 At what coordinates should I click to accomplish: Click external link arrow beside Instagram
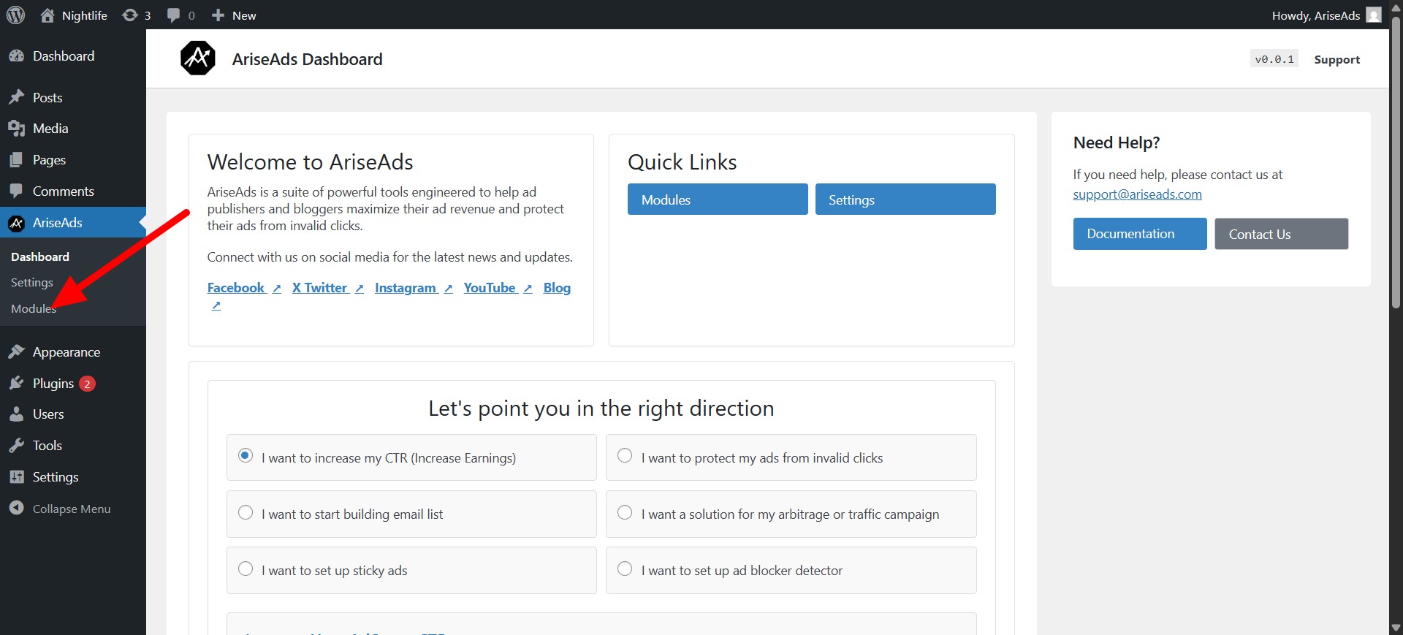tap(448, 289)
